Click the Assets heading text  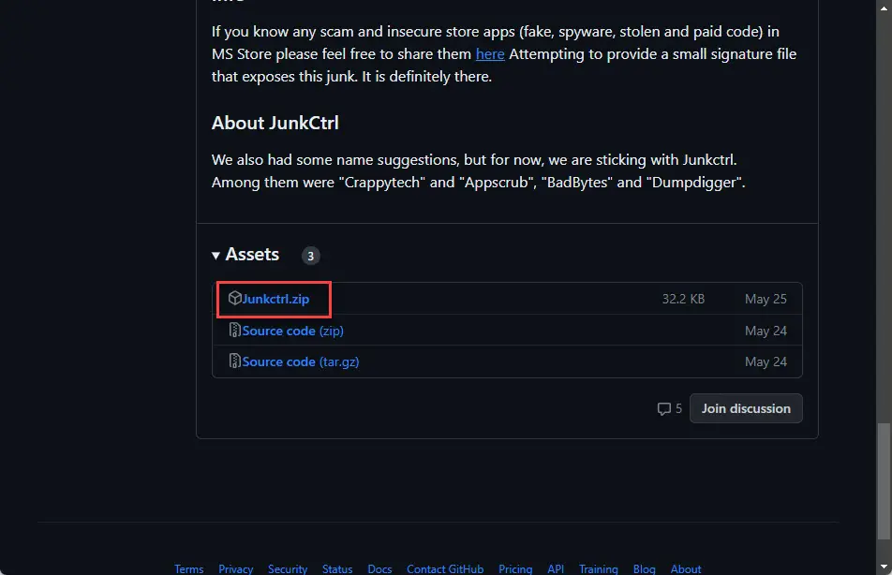(252, 254)
